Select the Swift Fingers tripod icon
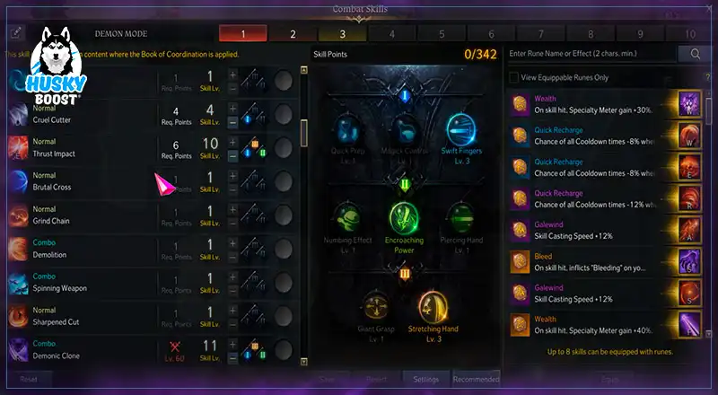718x395 pixels. click(461, 129)
